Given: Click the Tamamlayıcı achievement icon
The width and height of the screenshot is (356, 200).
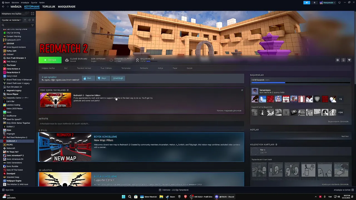Looking at the screenshot, I should pyautogui.click(x=255, y=91).
